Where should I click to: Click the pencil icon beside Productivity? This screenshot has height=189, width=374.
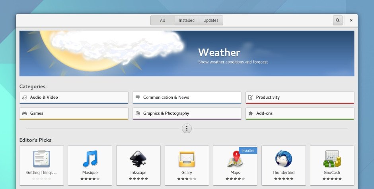250,97
